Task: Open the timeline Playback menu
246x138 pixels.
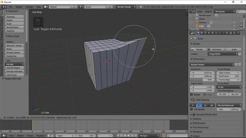Action: [40, 136]
